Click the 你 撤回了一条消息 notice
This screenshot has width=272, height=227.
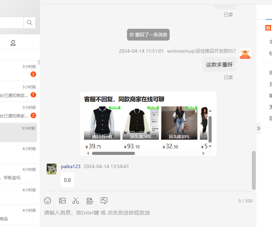click(x=148, y=35)
